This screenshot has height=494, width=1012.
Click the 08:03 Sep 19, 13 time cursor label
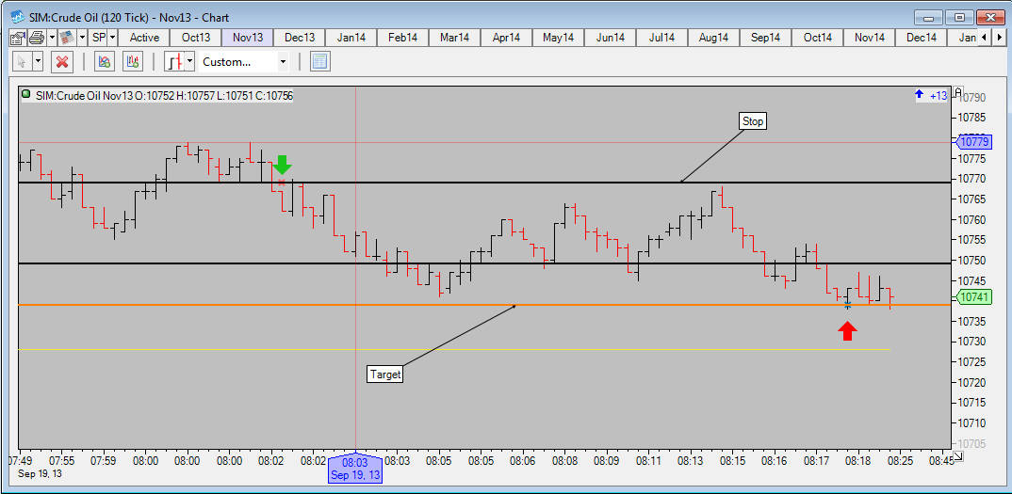click(355, 469)
